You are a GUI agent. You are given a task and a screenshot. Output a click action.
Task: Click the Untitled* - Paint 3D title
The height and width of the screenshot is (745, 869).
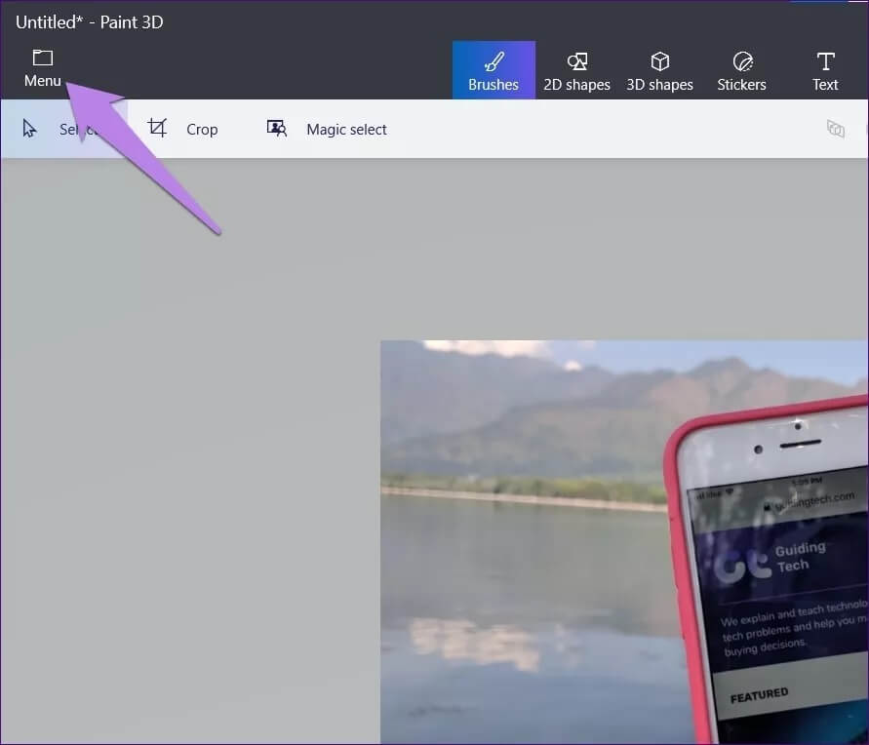tap(89, 22)
